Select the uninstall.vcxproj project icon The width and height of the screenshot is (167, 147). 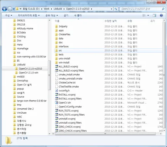[56, 119]
